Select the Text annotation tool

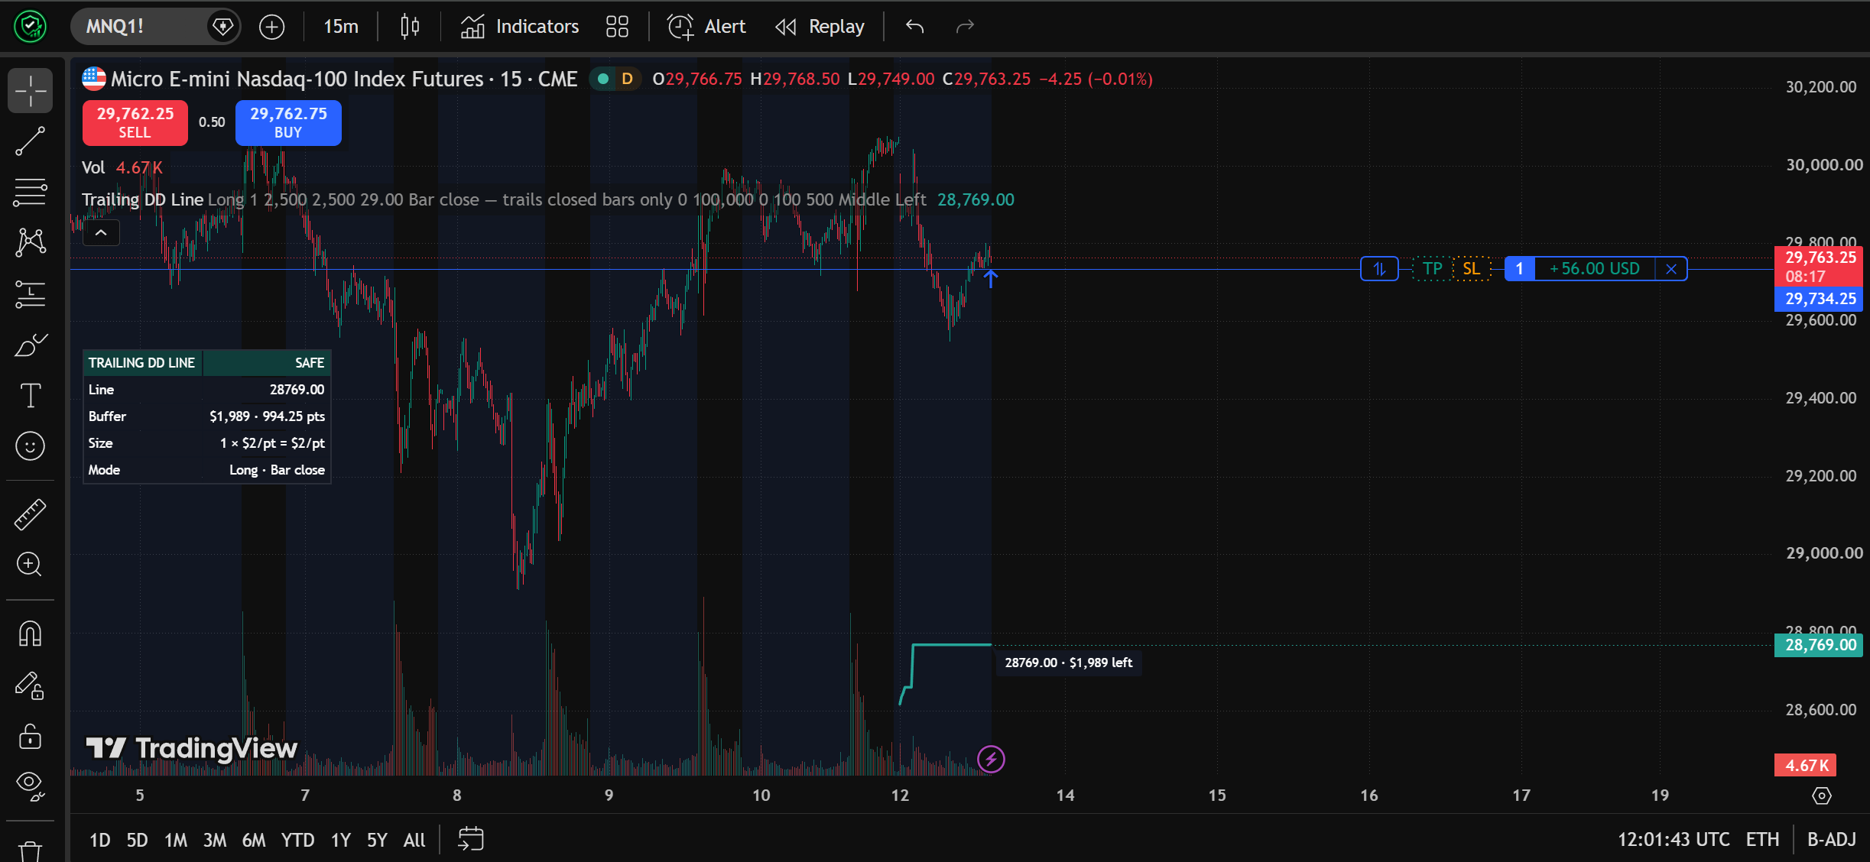pyautogui.click(x=31, y=395)
